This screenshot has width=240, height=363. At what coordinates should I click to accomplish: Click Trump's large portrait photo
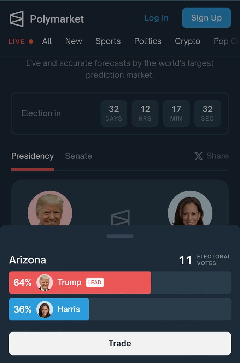click(x=50, y=208)
